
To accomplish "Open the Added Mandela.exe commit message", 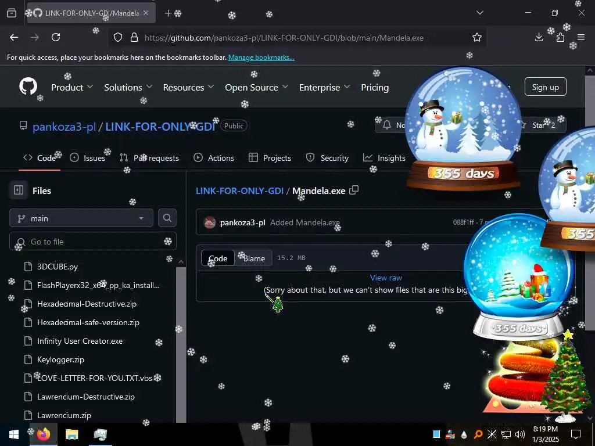I will click(304, 222).
